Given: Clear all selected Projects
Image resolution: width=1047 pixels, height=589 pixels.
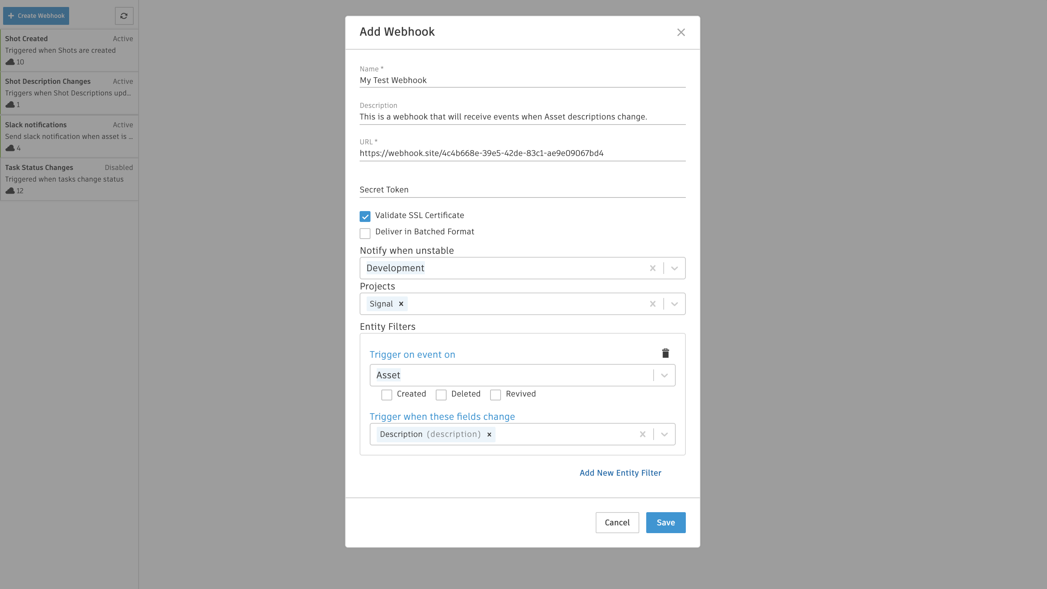Looking at the screenshot, I should [x=652, y=304].
